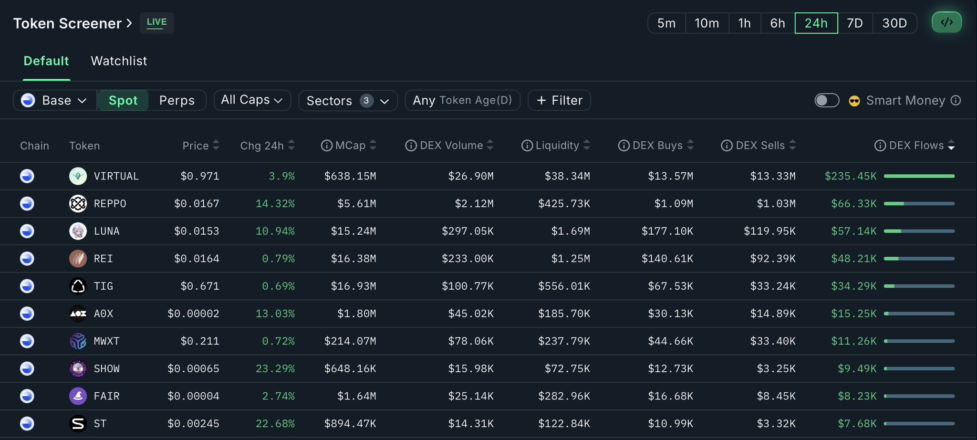
Task: Click the MWXT token cube icon
Action: [x=78, y=341]
